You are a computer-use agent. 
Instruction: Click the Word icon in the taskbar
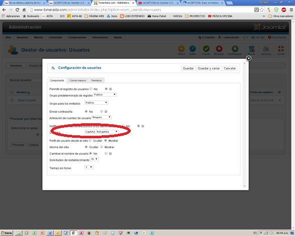pos(50,233)
